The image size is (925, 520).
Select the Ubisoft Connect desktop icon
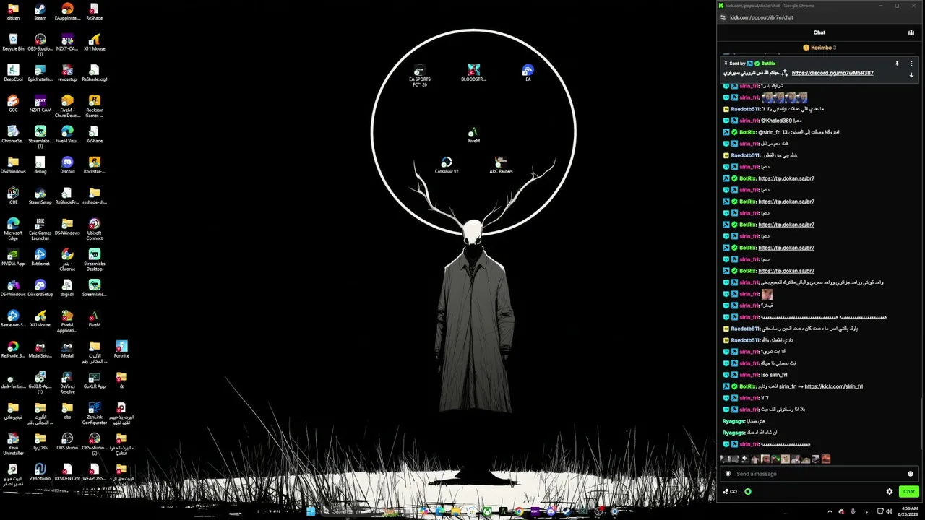(94, 230)
